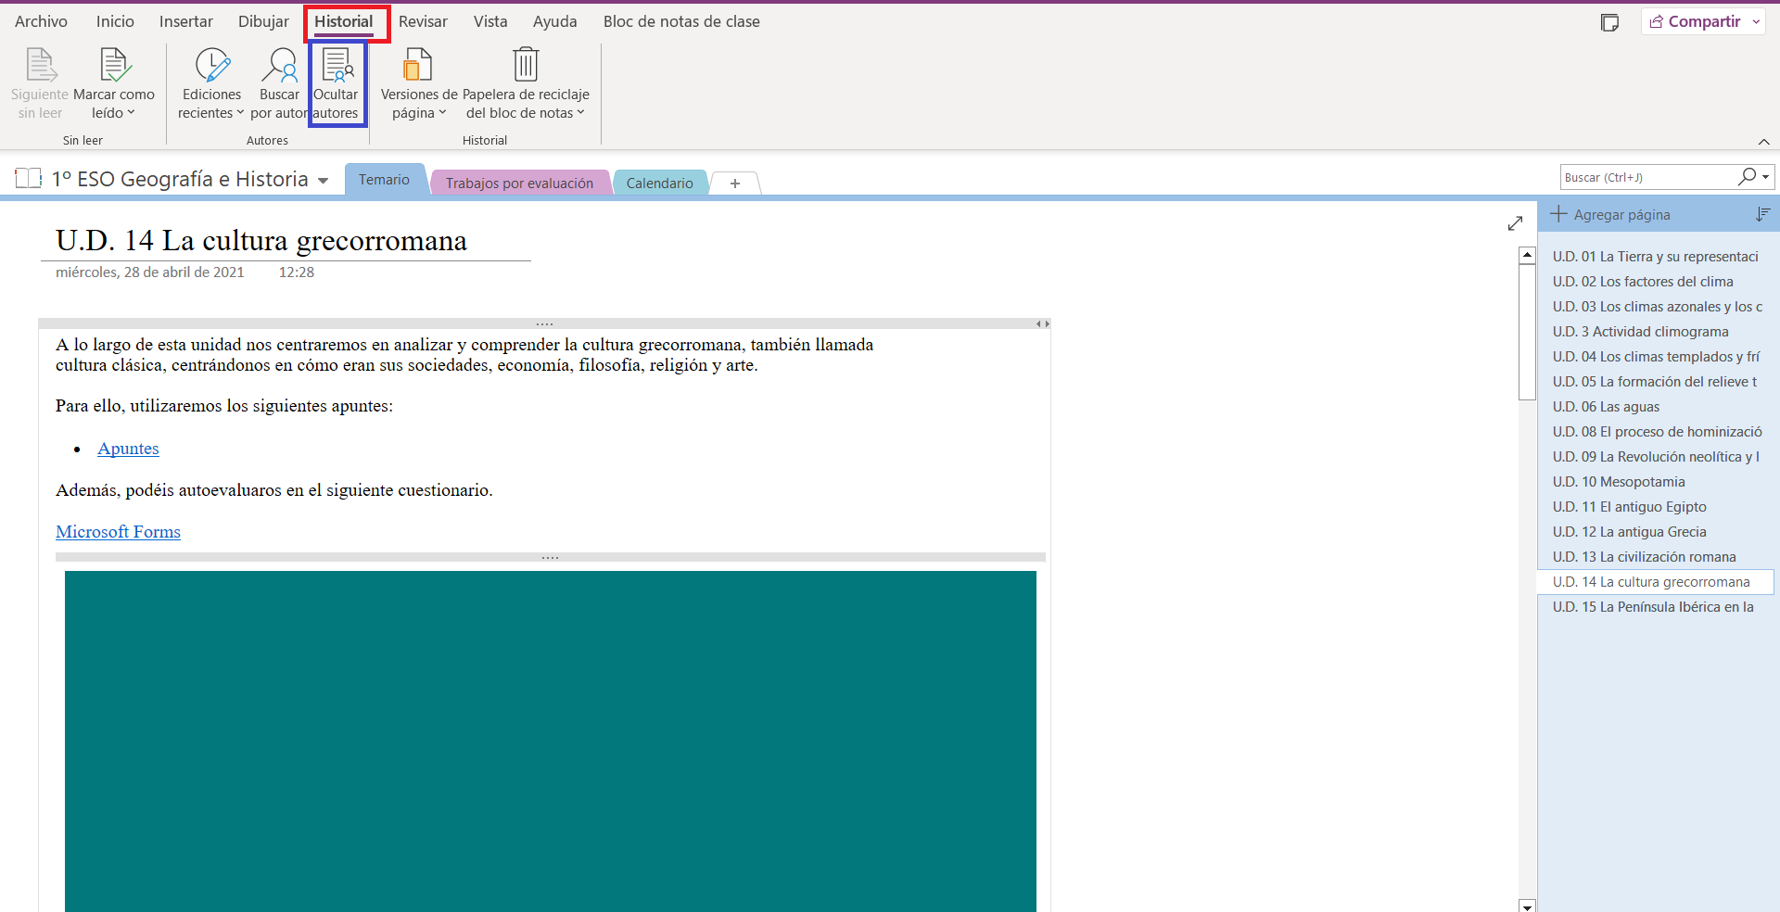
Task: Open Versiones de página
Action: point(418,84)
